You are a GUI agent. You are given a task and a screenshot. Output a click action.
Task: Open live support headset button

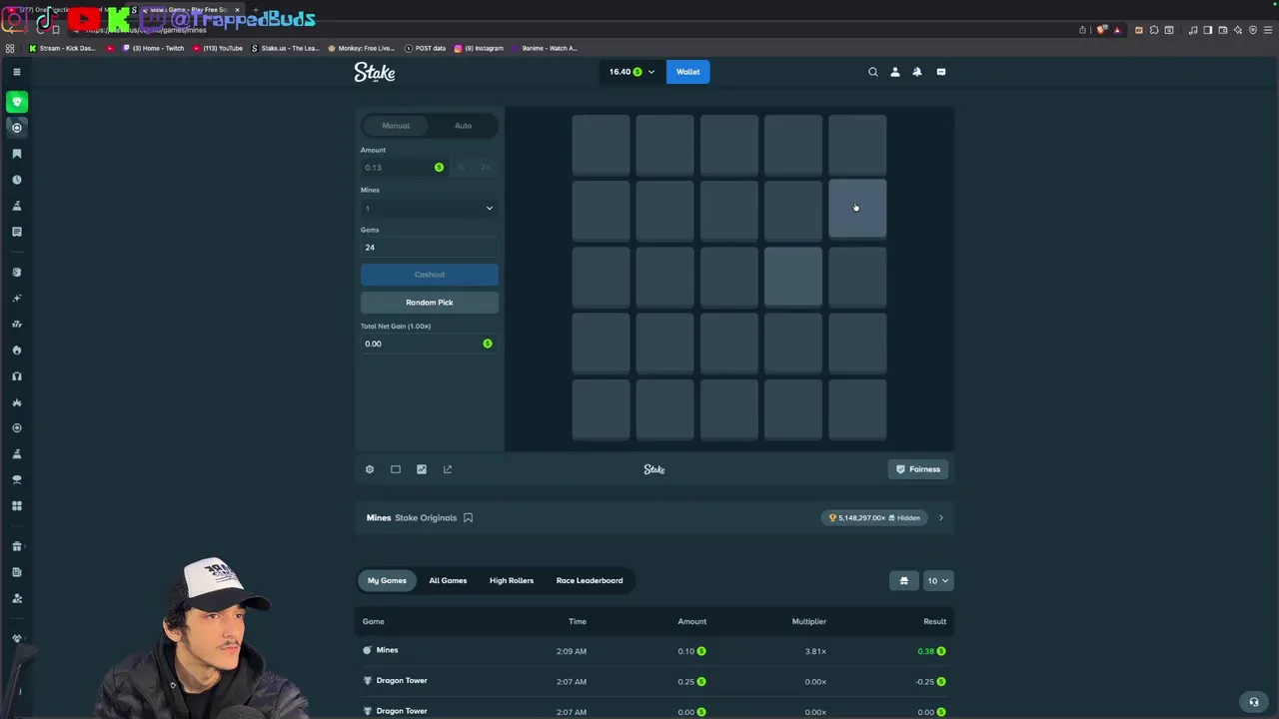1254,702
